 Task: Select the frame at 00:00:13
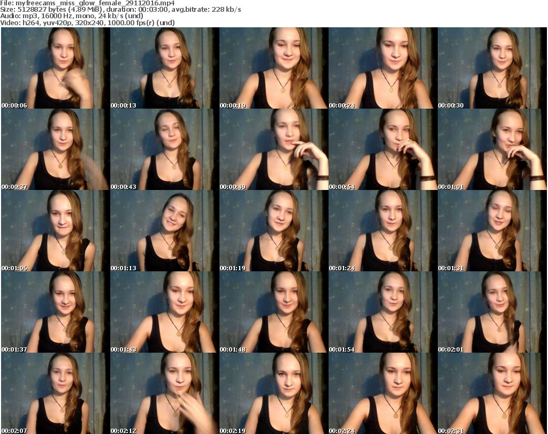[165, 68]
